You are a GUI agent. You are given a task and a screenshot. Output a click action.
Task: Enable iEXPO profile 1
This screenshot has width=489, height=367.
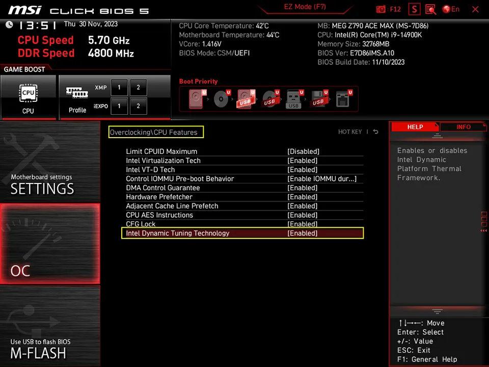[119, 106]
